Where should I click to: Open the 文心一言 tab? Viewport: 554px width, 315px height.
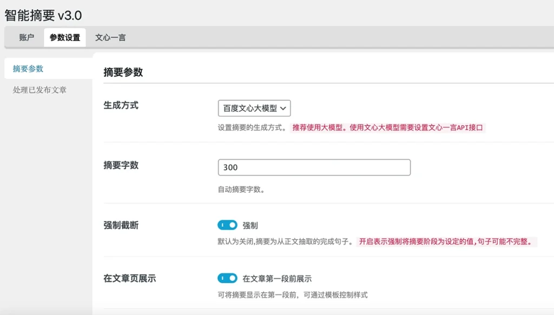110,37
